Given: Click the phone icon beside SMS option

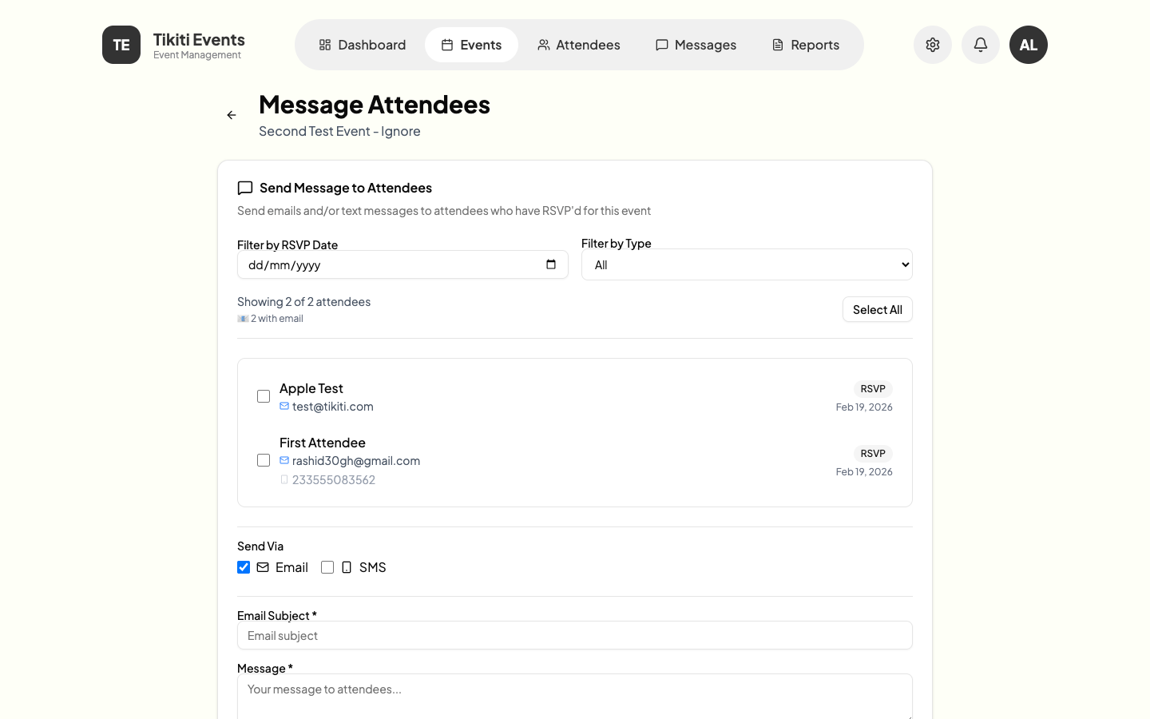Looking at the screenshot, I should pos(347,567).
